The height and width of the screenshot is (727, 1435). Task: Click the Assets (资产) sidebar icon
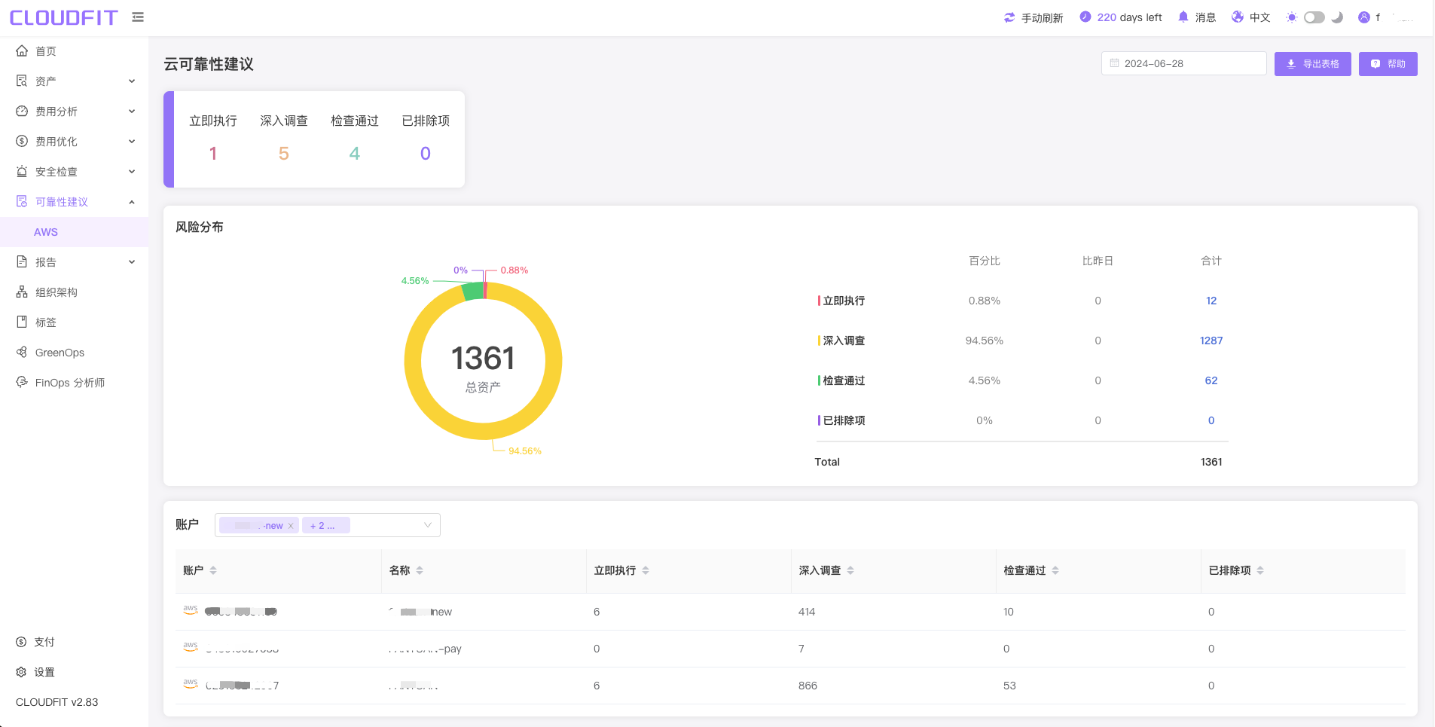22,81
